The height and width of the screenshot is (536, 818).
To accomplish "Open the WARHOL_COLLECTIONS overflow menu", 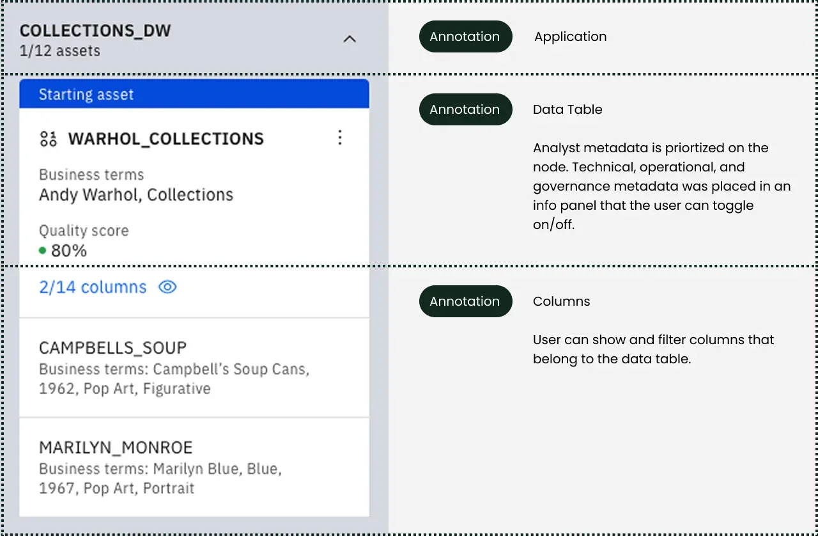I will (x=340, y=138).
